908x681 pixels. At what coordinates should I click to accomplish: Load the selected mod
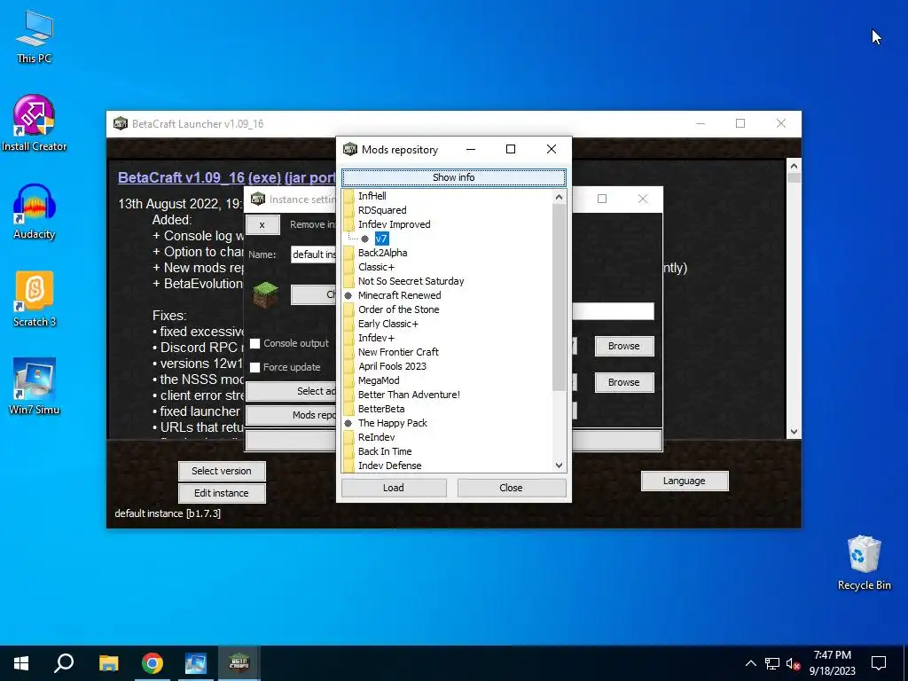(x=394, y=488)
